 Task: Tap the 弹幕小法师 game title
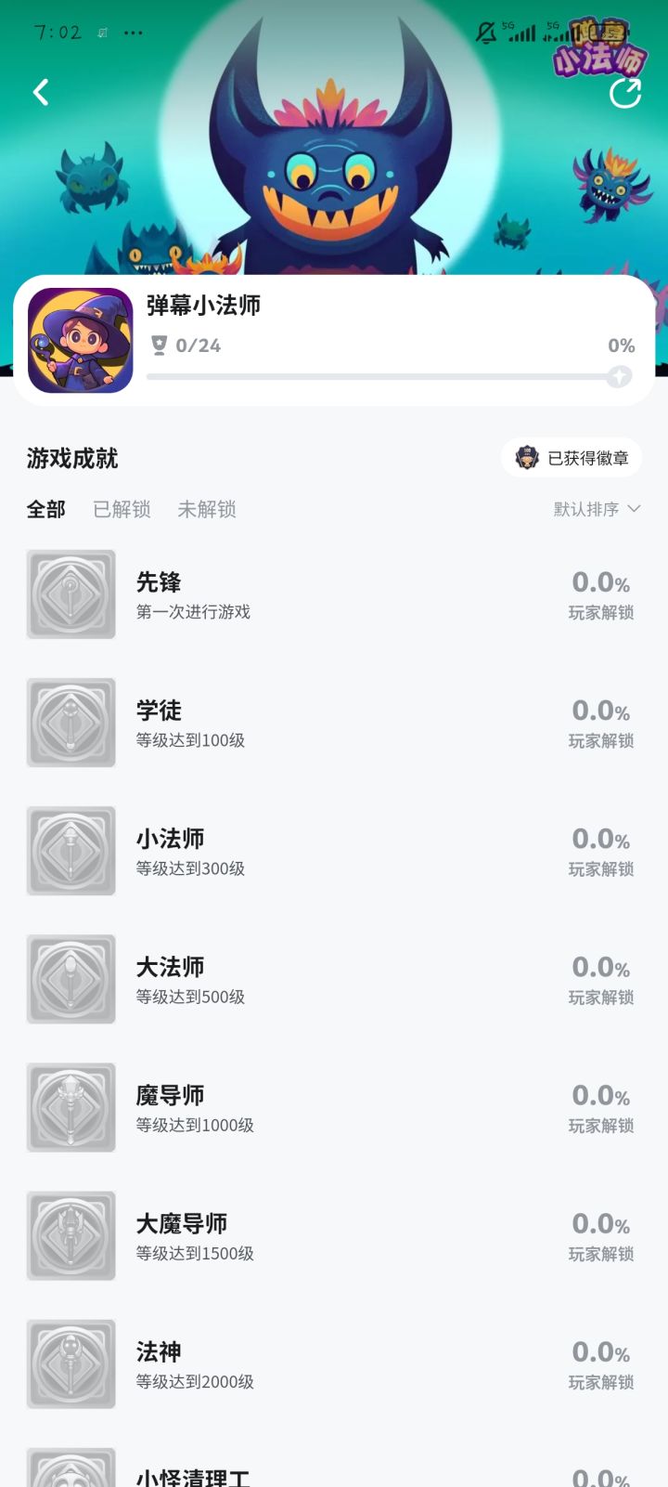(x=203, y=306)
